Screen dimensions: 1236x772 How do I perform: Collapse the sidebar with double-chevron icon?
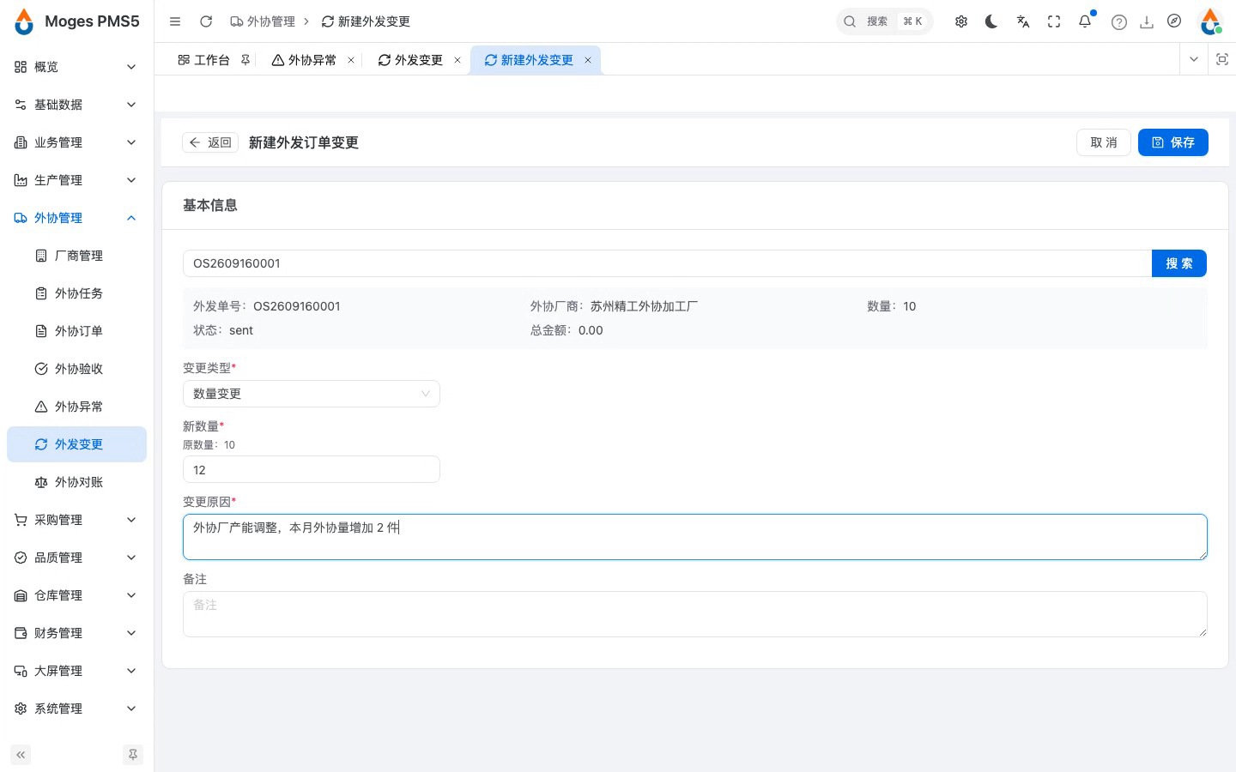[21, 755]
